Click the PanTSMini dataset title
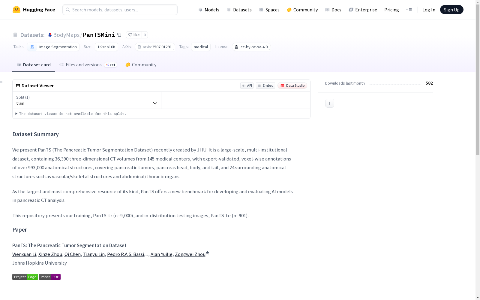480x300 pixels. point(99,35)
